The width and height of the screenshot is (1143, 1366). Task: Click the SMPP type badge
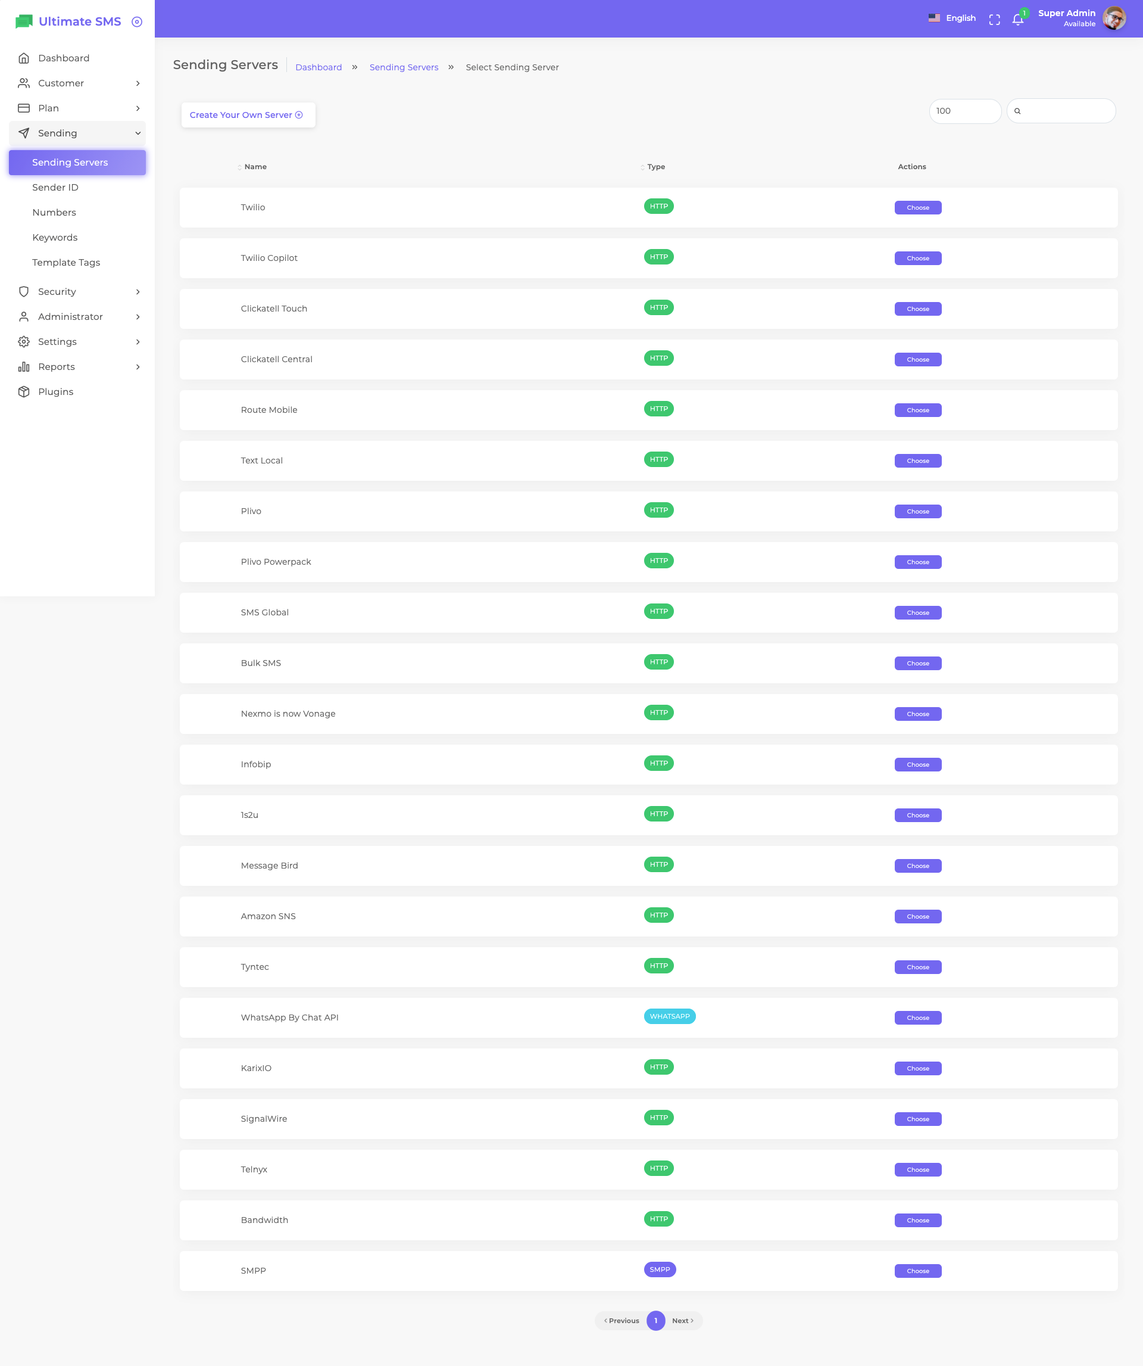[660, 1269]
